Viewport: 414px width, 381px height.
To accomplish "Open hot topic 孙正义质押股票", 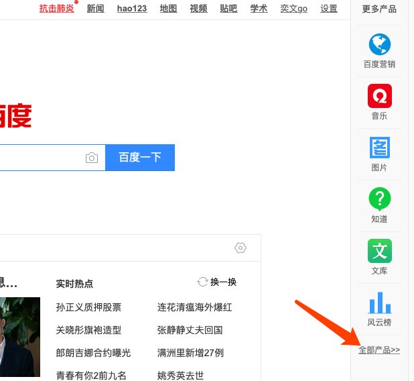I will point(88,307).
